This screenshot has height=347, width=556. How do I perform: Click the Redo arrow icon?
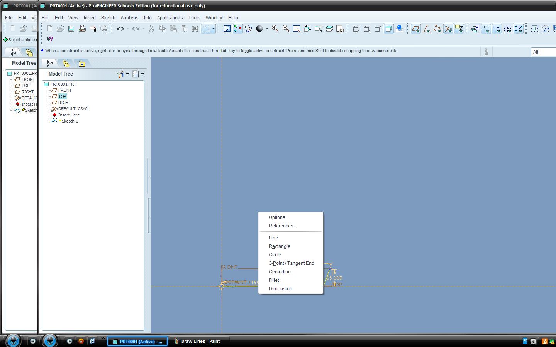pos(136,29)
